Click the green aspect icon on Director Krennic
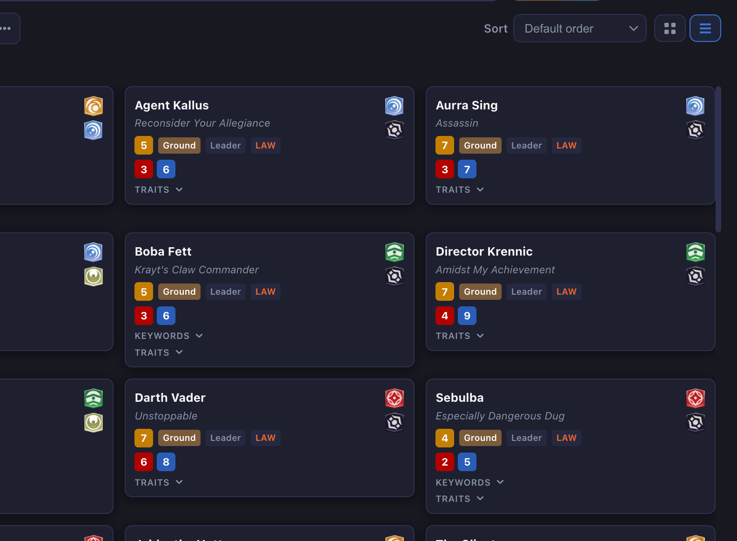Screen dimensions: 737x541 (x=695, y=252)
